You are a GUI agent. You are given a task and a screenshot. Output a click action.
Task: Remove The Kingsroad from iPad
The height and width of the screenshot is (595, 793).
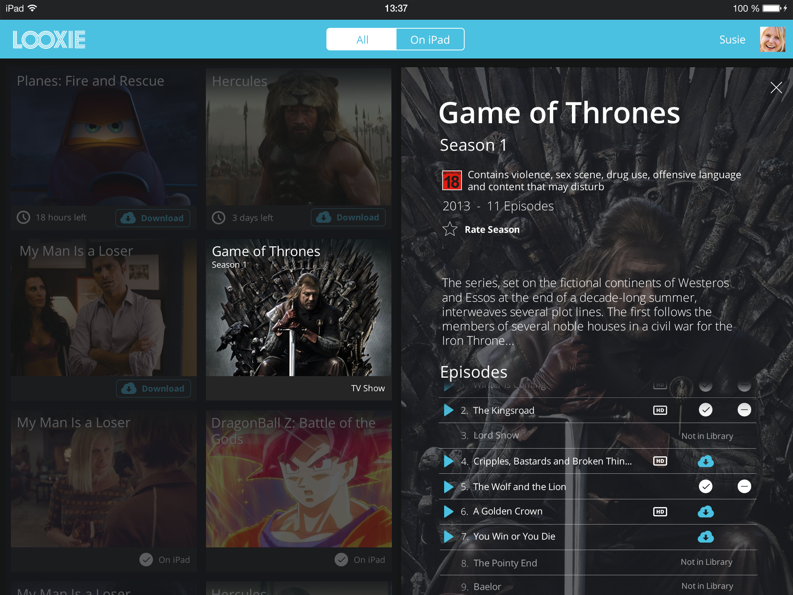coord(744,410)
